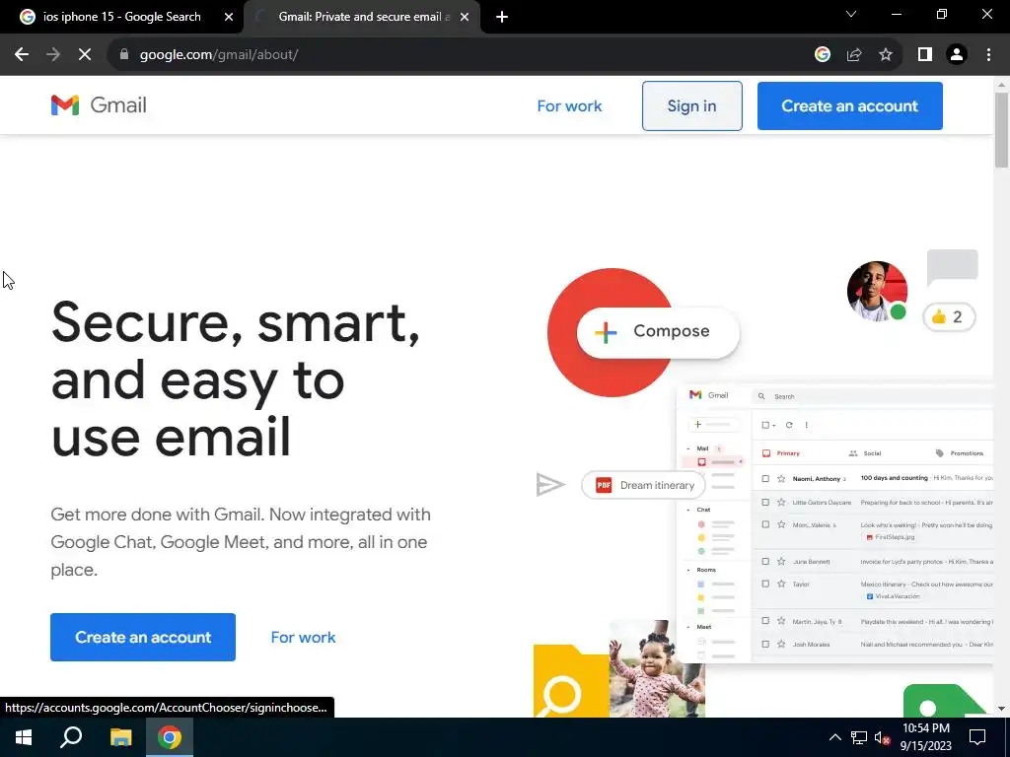The height and width of the screenshot is (757, 1010).
Task: Click the Compose pill in illustration
Action: [x=658, y=332]
